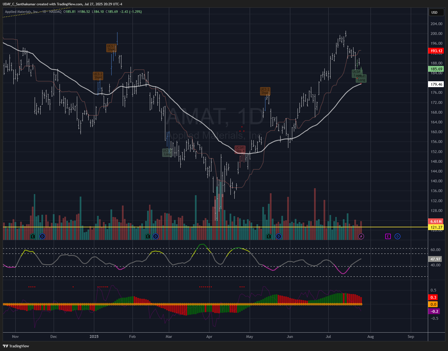448x351 pixels.
Task: Click the green 185.69 last price label
Action: click(x=436, y=69)
